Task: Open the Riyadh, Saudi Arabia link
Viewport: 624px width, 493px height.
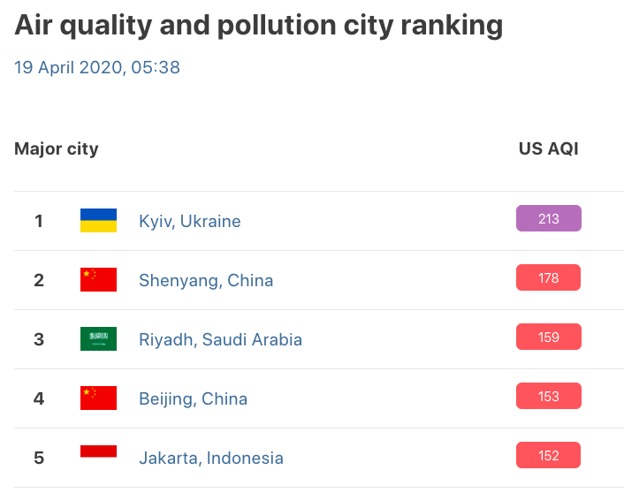Action: pos(220,339)
